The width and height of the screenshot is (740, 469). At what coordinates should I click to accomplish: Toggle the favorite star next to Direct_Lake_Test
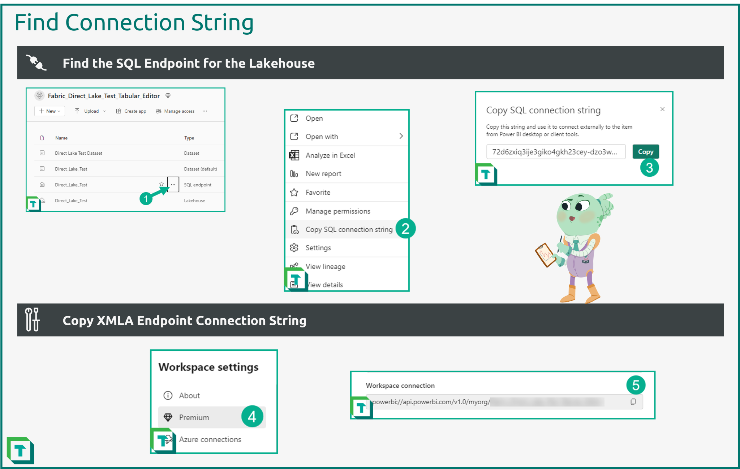(161, 184)
